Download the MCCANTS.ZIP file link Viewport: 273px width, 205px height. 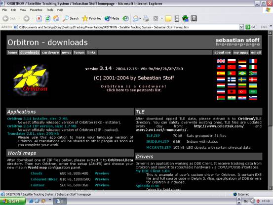(x=158, y=148)
